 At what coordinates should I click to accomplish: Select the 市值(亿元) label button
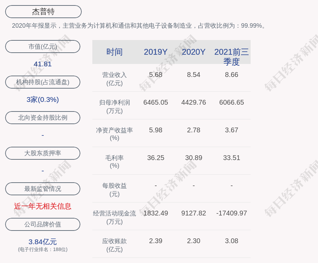(43, 47)
